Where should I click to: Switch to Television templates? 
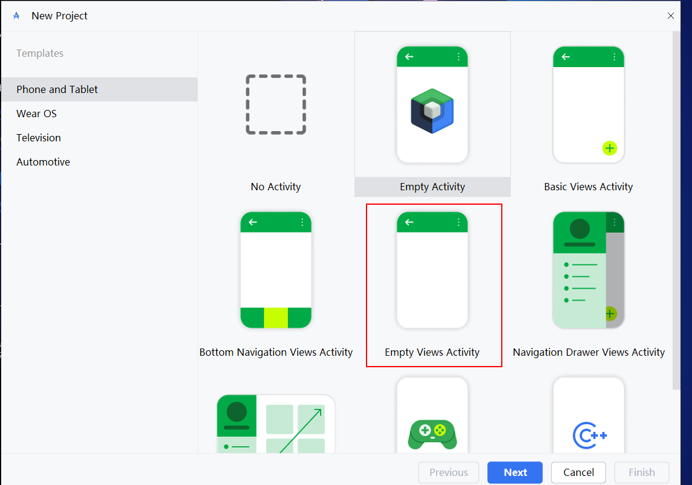[99, 138]
